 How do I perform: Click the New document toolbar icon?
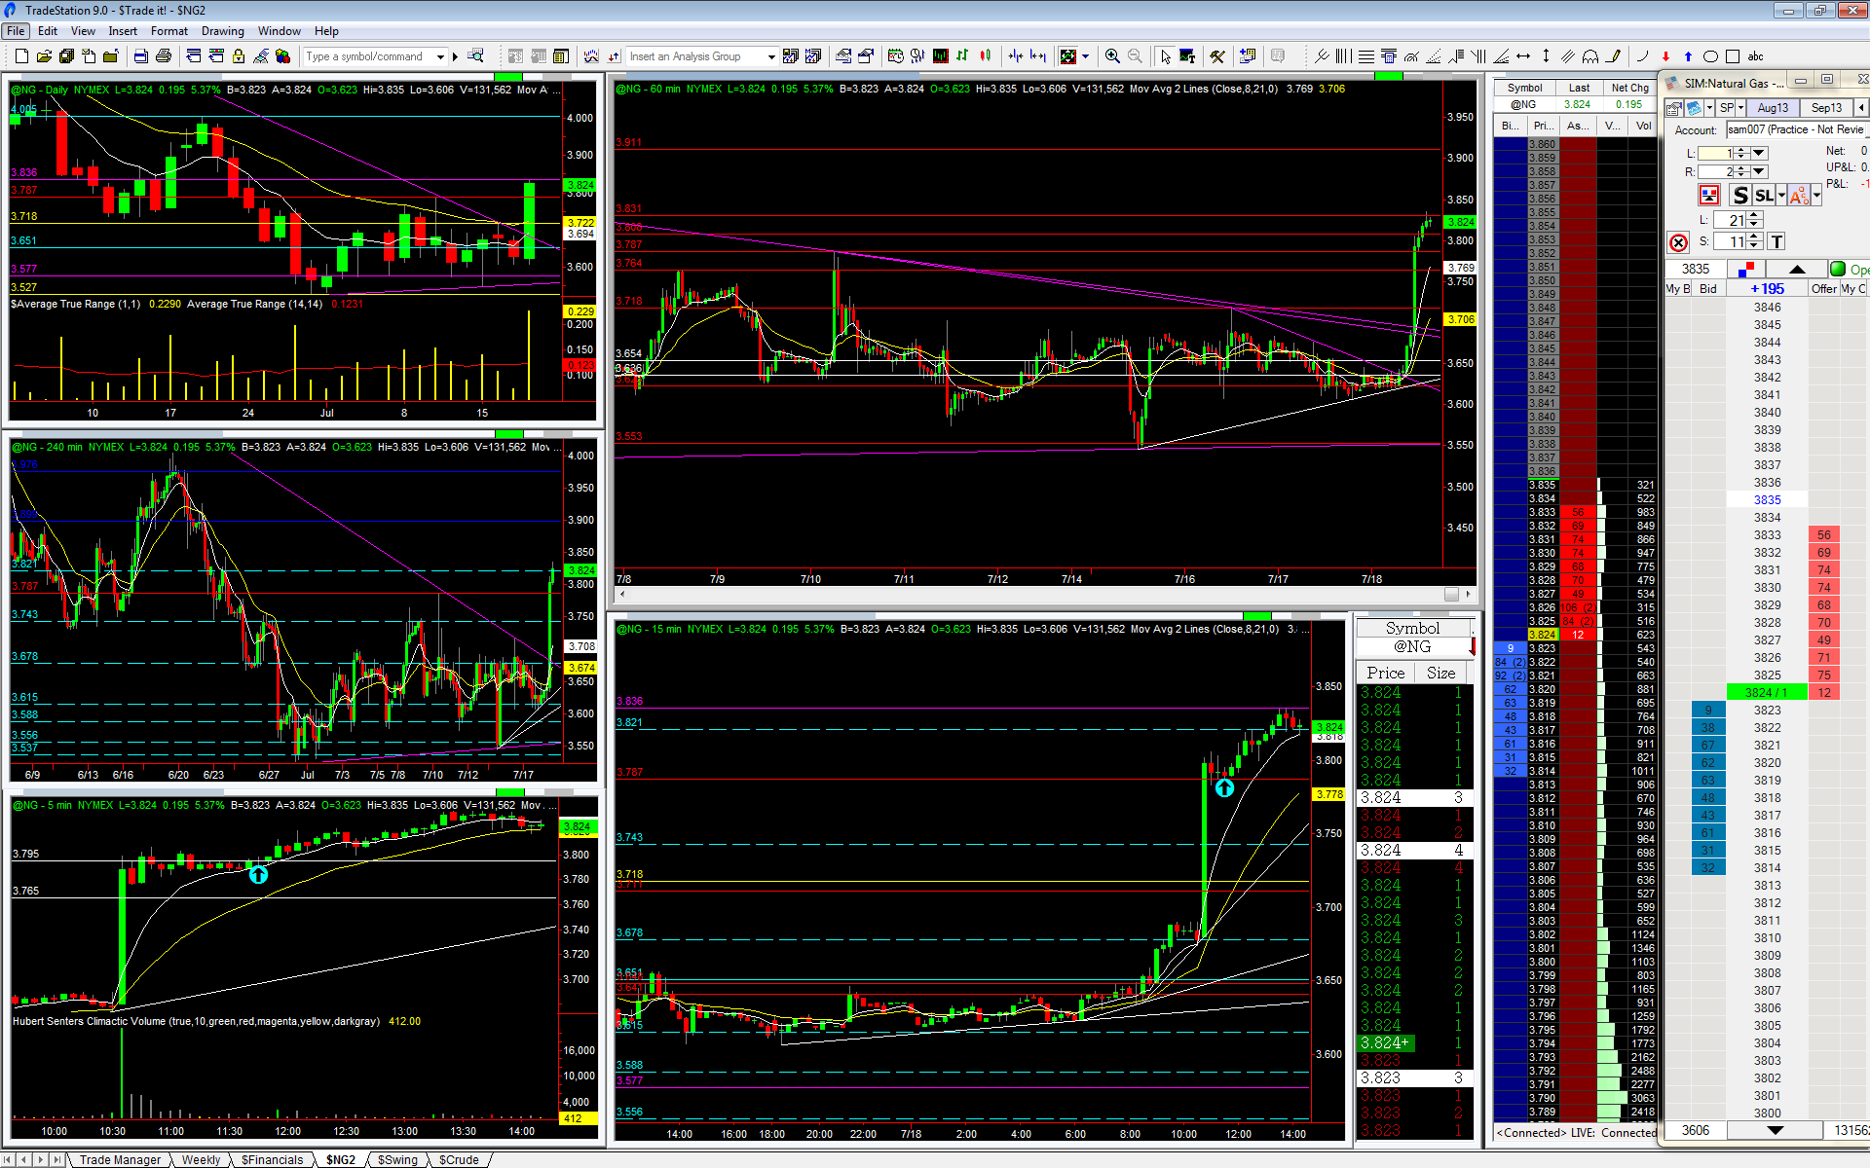[21, 56]
